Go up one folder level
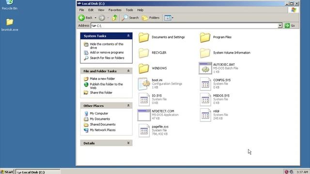 pos(115,18)
